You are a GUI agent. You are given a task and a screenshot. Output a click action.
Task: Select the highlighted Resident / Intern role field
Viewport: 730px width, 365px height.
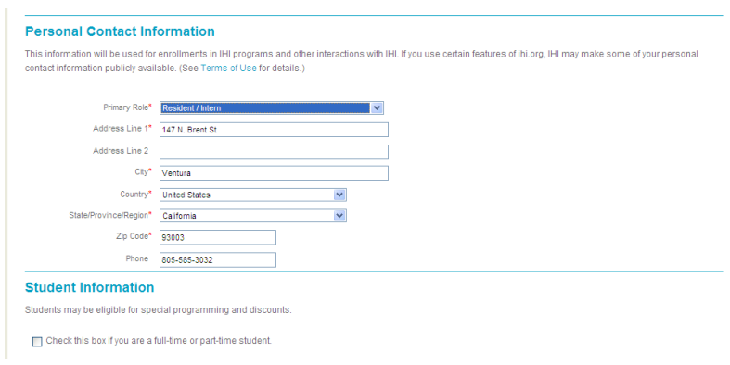272,107
